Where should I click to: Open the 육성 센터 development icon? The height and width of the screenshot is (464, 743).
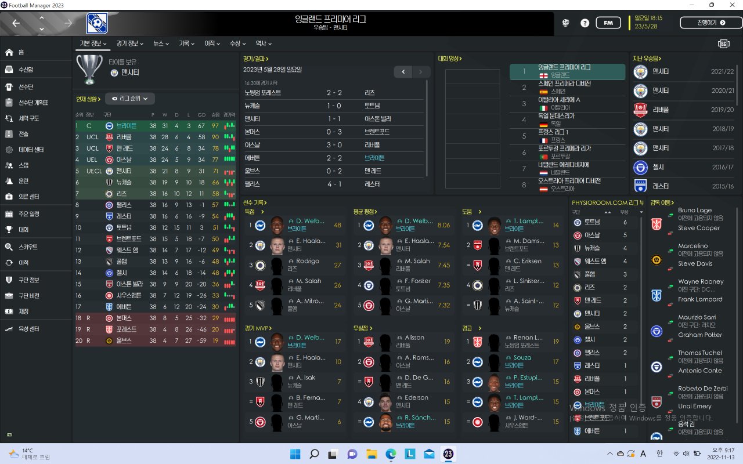click(9, 329)
